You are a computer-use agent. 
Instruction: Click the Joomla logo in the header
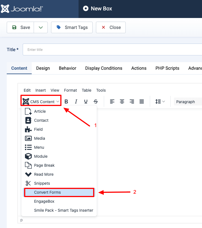click(22, 9)
